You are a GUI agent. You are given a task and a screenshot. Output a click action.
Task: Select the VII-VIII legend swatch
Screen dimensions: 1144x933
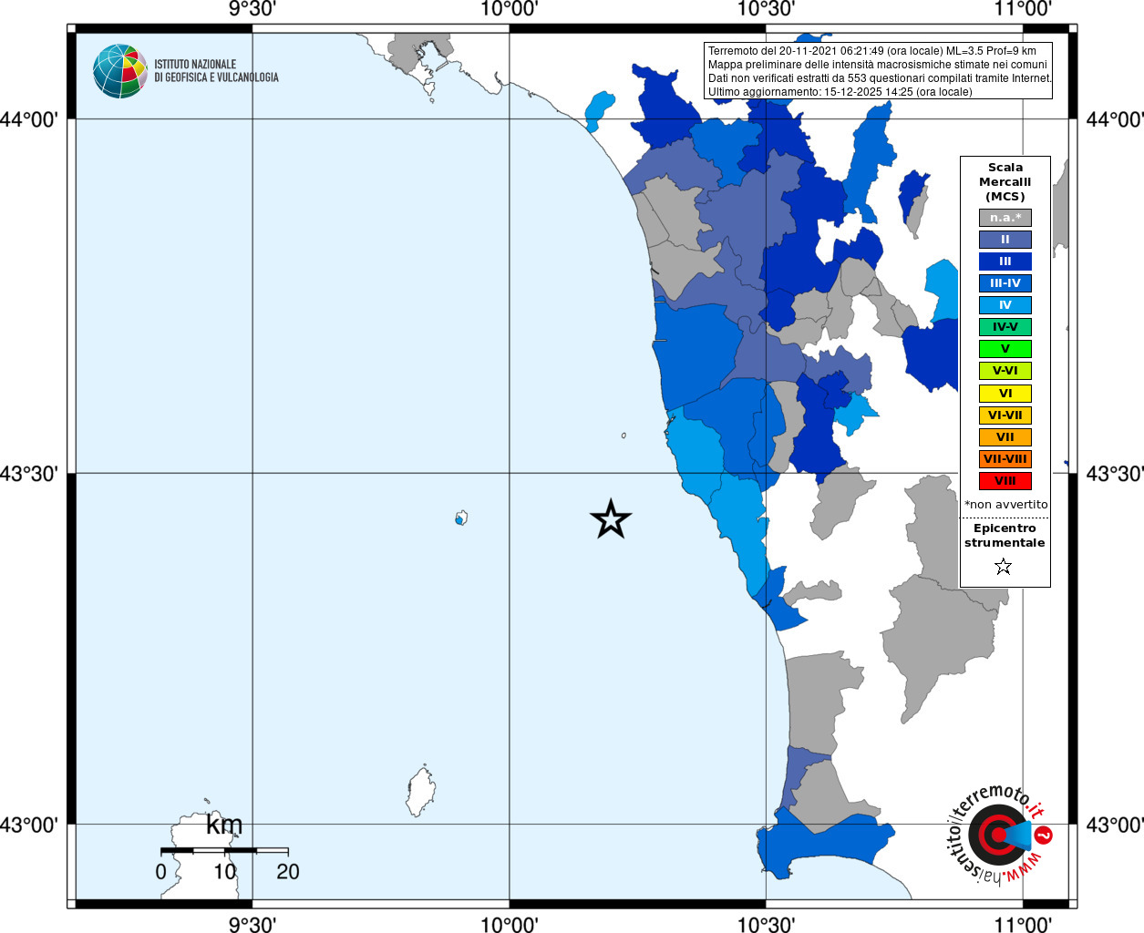pos(1005,459)
